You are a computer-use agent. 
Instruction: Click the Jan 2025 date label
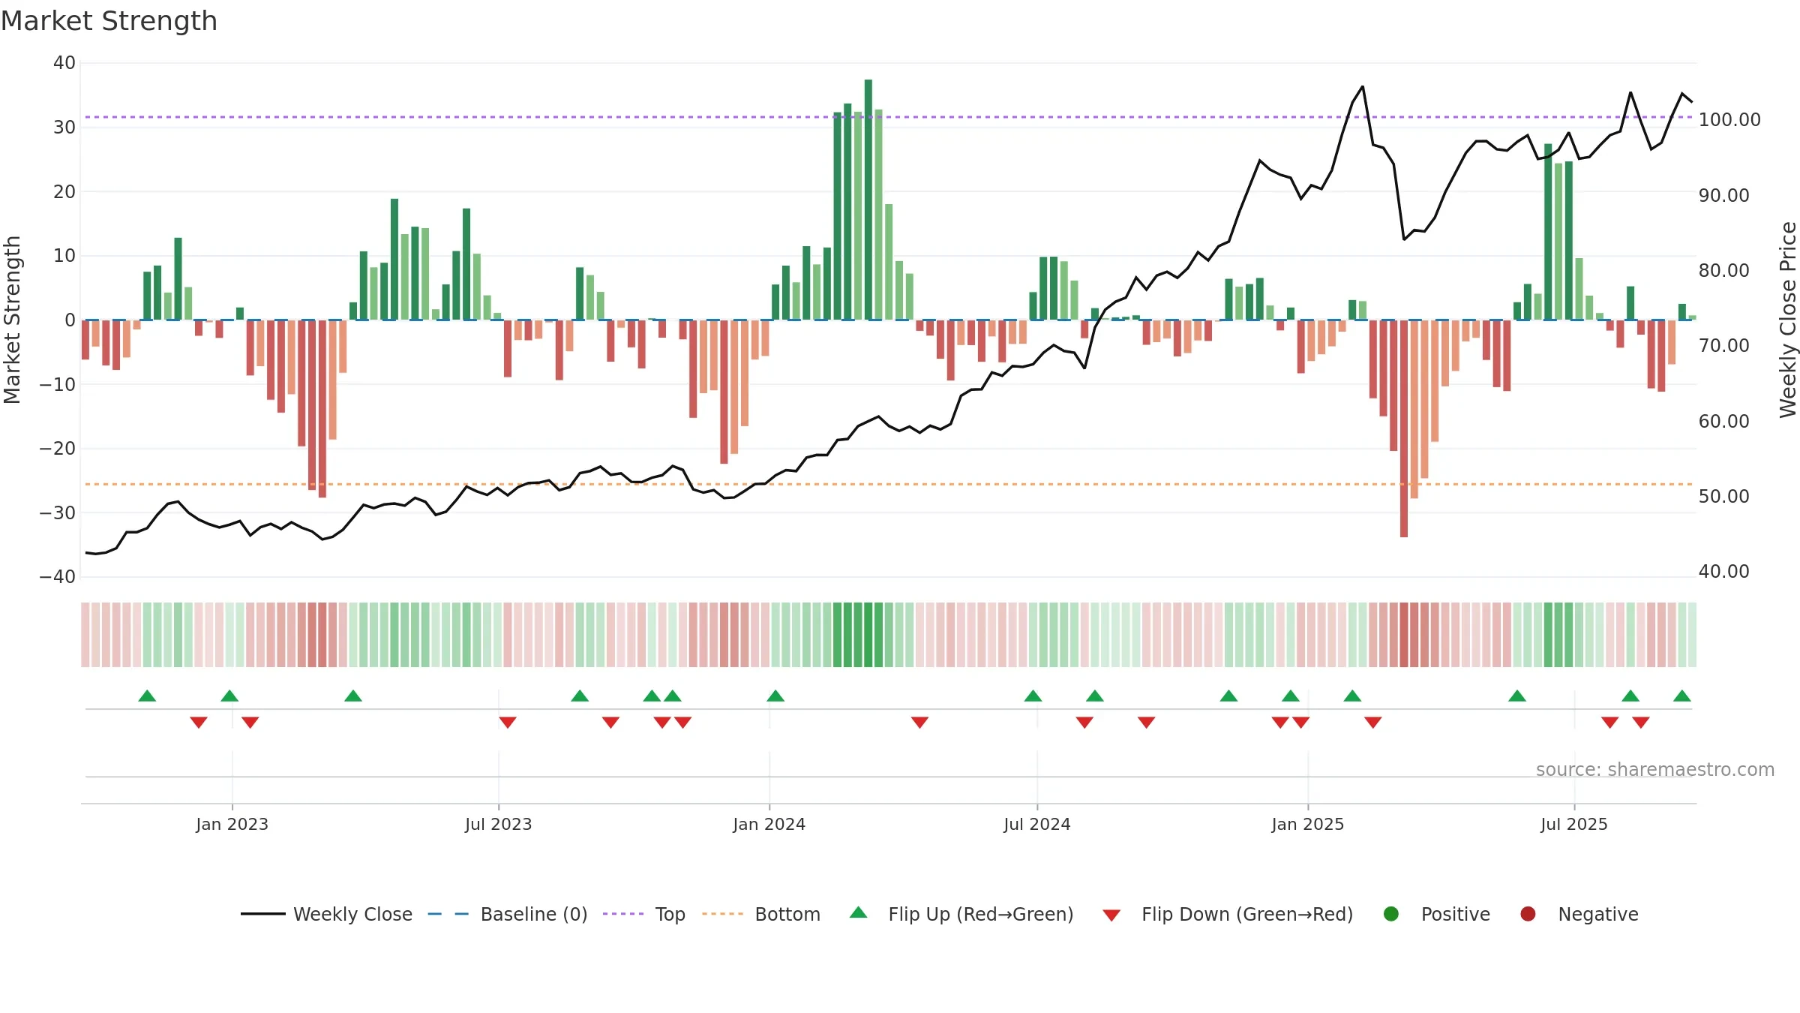point(1308,824)
